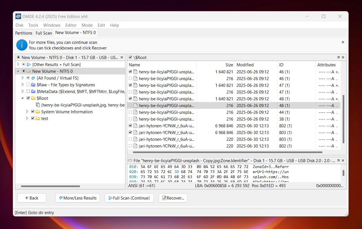Uncheck the $Root folder checkbox in tree
Image resolution: width=362 pixels, height=229 pixels.
tap(28, 98)
